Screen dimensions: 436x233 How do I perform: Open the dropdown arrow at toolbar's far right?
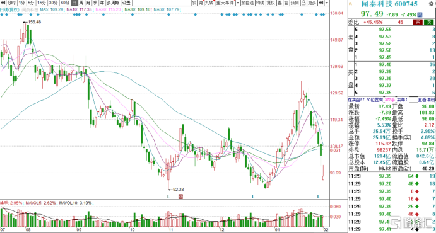(326, 3)
